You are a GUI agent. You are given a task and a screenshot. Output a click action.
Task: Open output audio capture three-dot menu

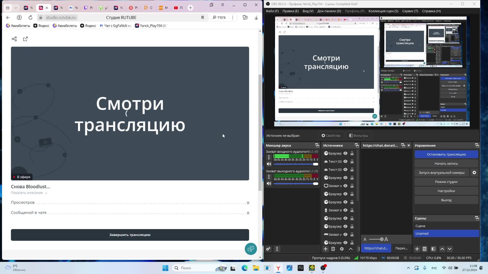tap(269, 177)
